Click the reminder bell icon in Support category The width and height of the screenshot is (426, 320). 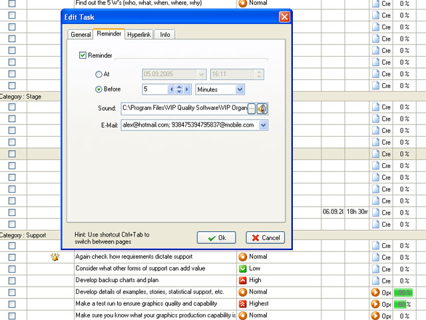click(55, 257)
